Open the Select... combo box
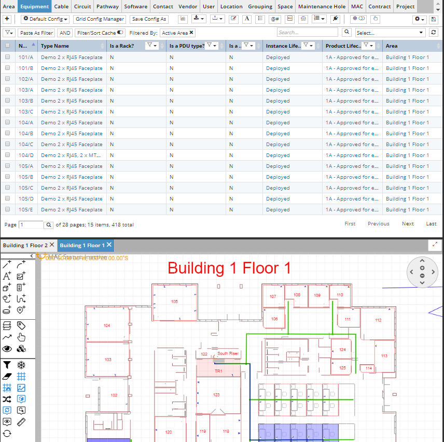444x442 pixels. 390,33
